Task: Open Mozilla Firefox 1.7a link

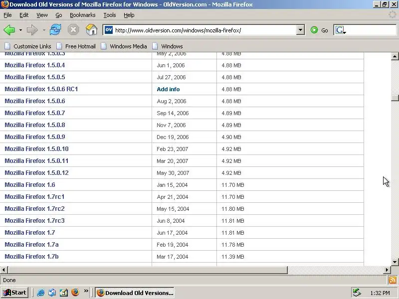Action: click(31, 244)
